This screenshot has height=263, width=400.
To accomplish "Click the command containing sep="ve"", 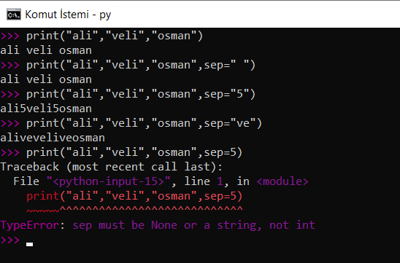I will coord(144,123).
